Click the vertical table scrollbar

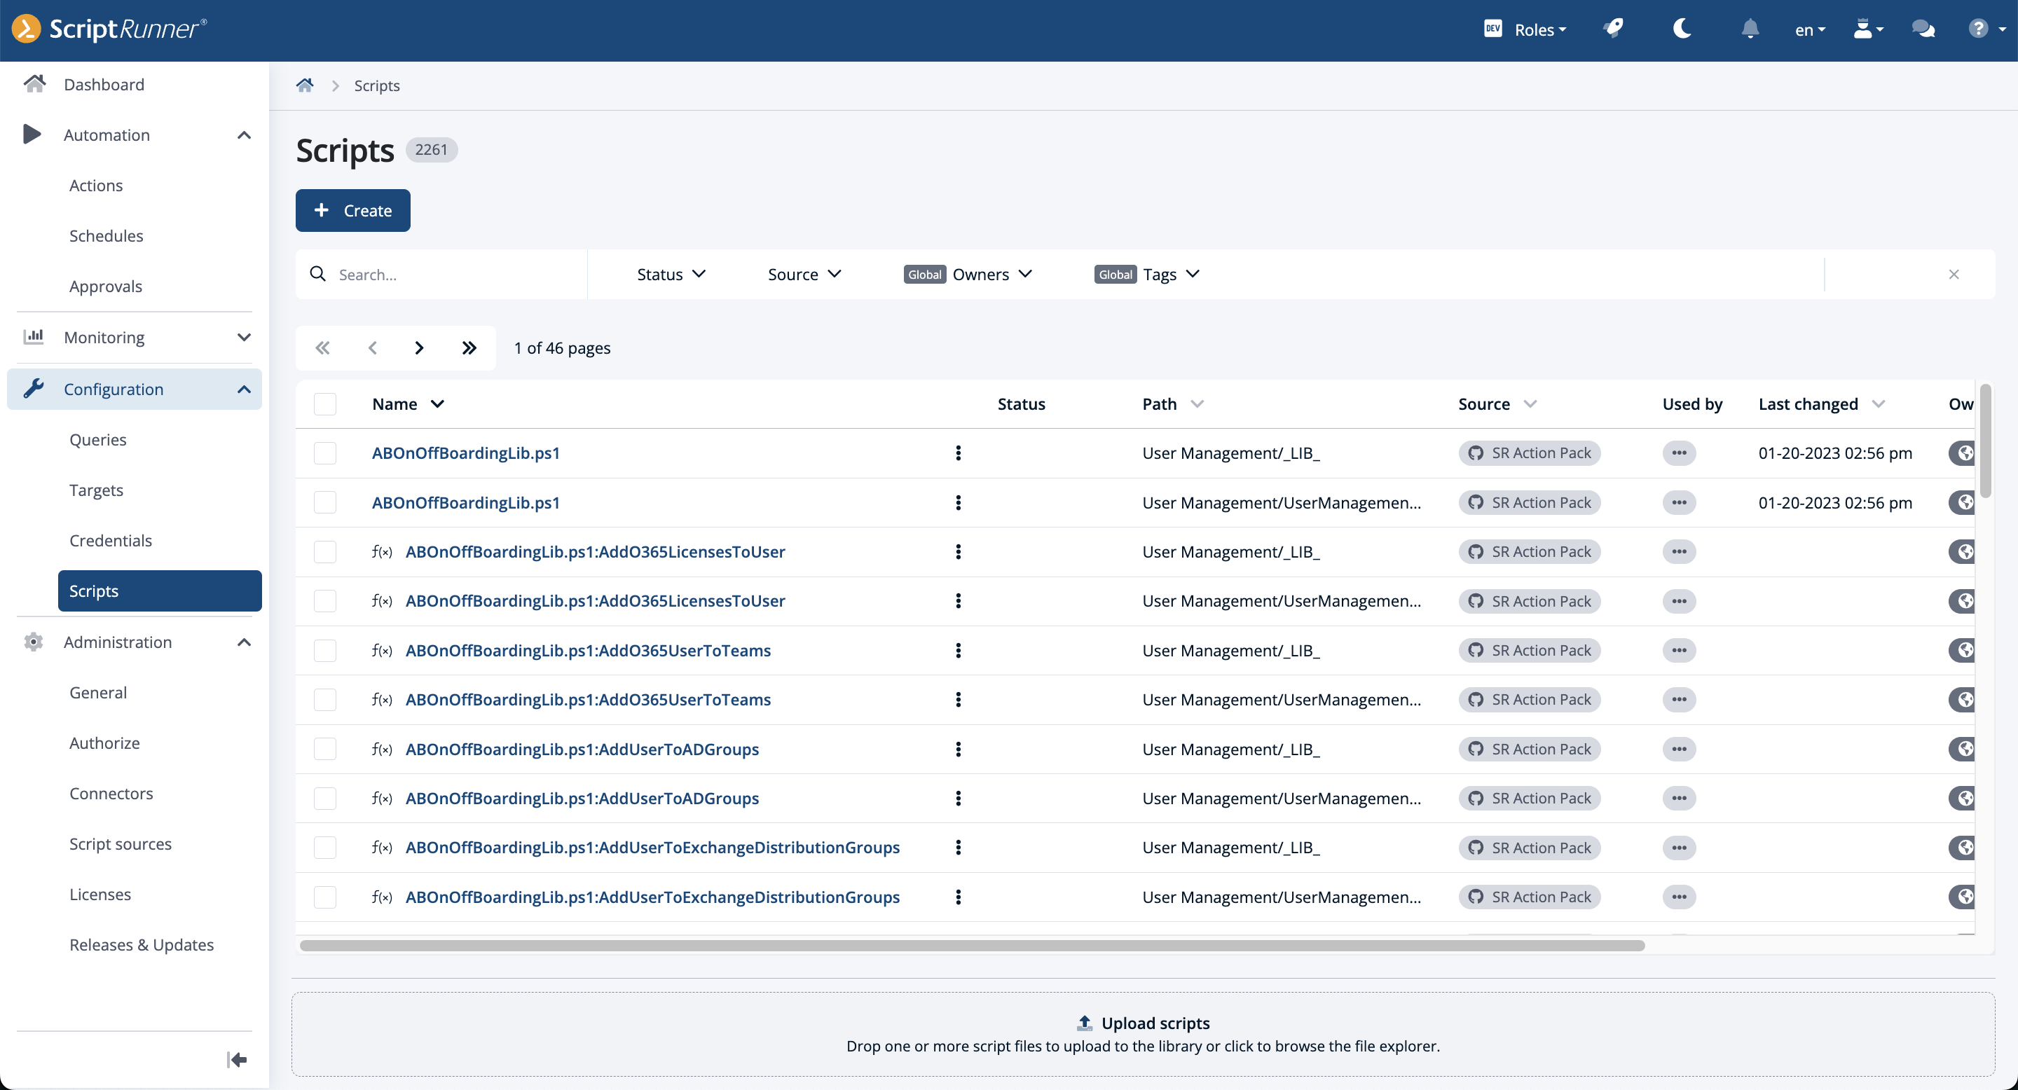[x=1985, y=440]
